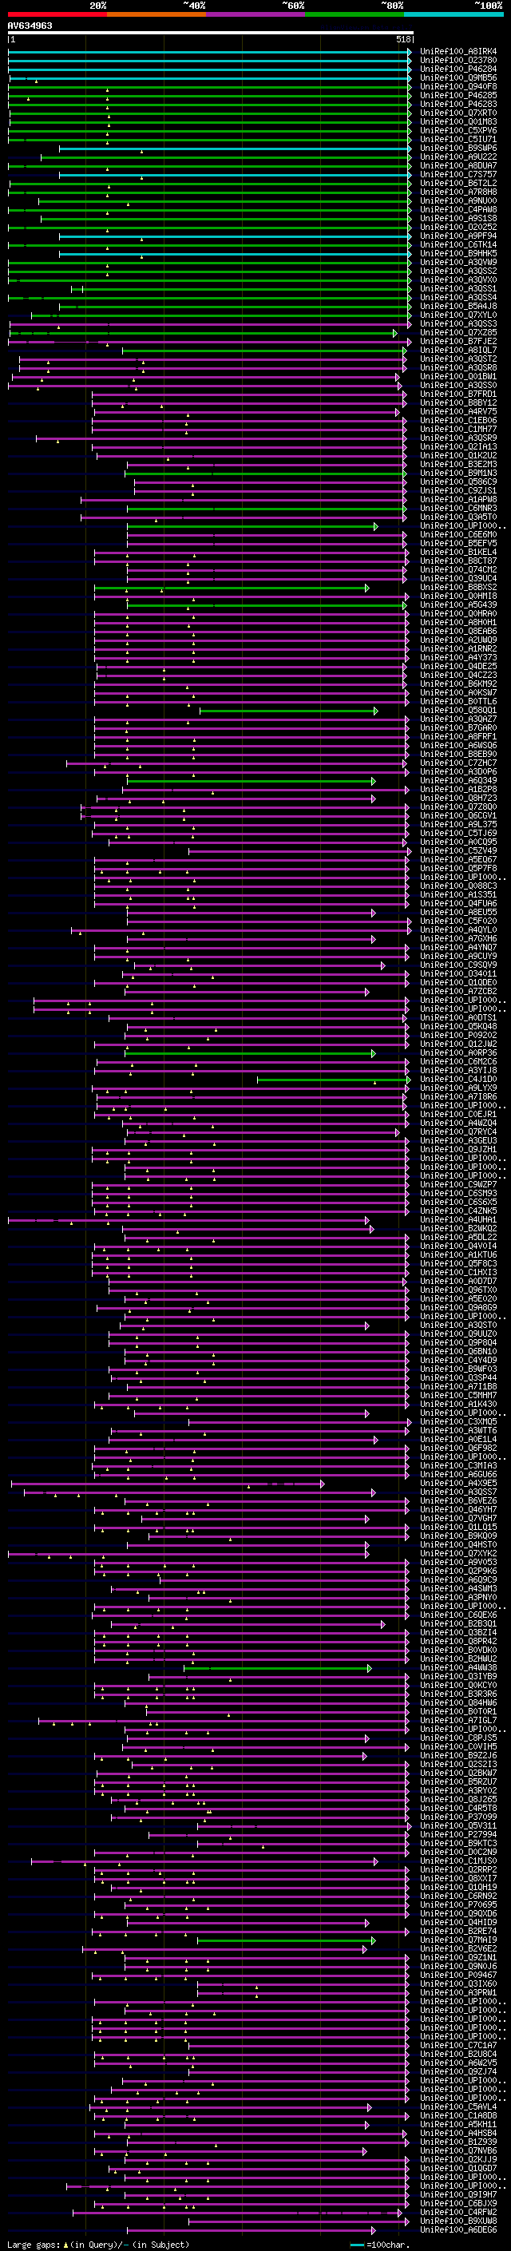
Task: Select the UniRef100_A3QVW9 entry
Action: tap(458, 262)
